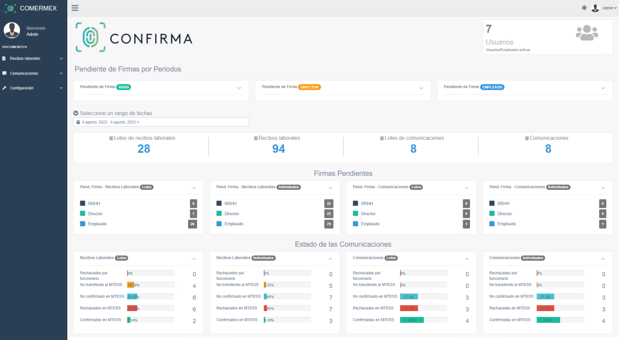Click the Confirma logo image
Viewport: 619px width, 340px height.
pyautogui.click(x=134, y=37)
